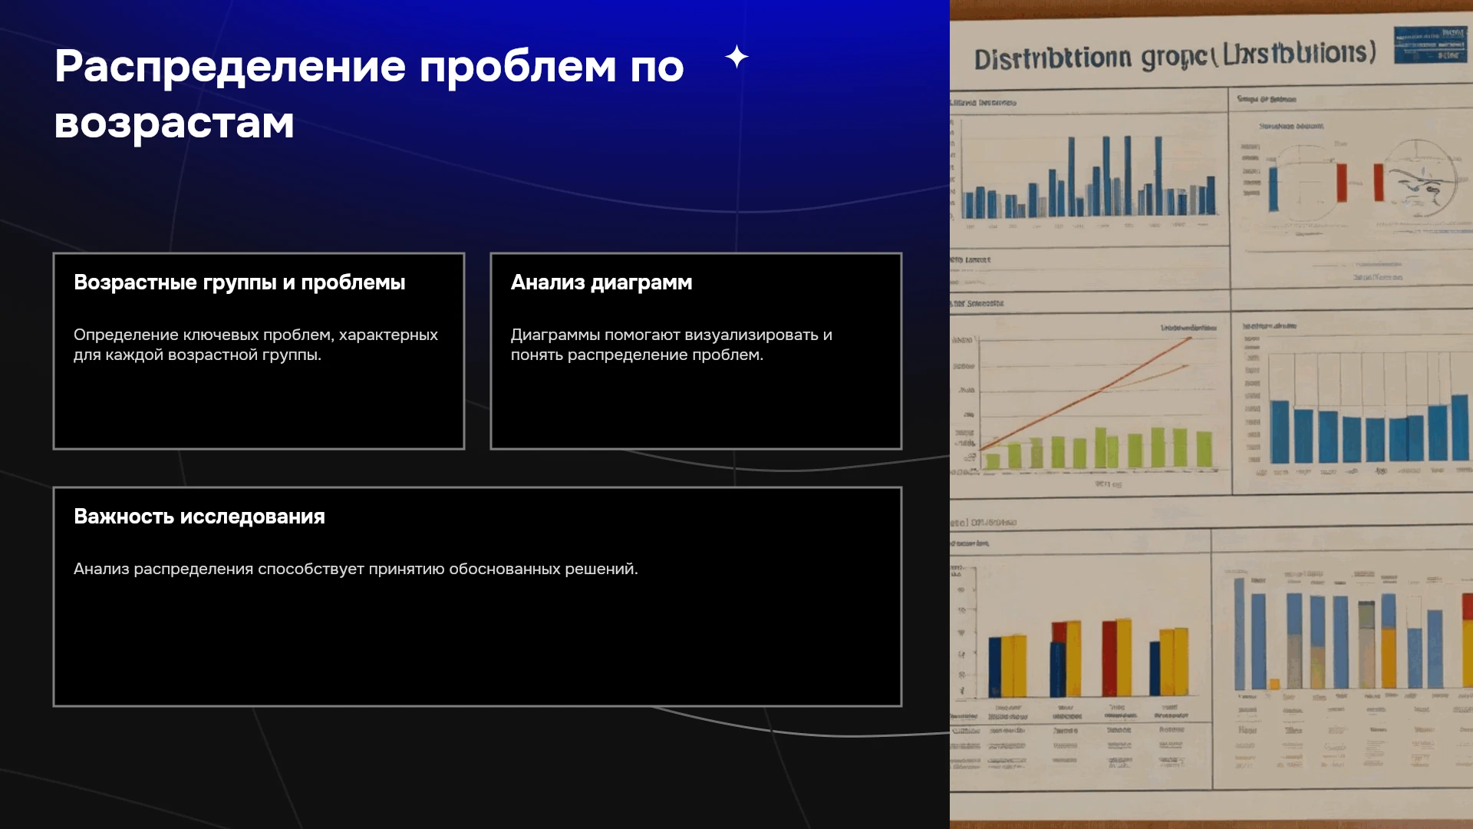1473x829 pixels.
Task: Click the Distribution groups poster title
Action: (x=1175, y=55)
